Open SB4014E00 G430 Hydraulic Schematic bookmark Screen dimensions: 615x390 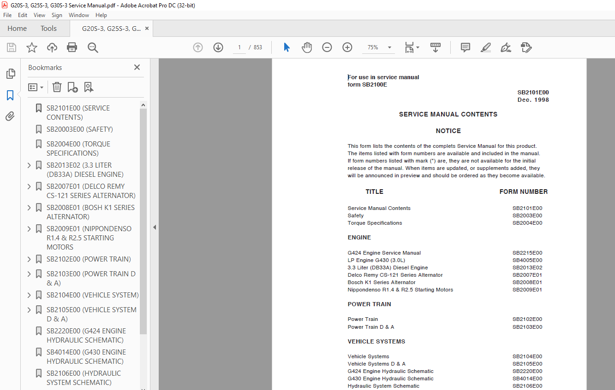[x=86, y=357]
